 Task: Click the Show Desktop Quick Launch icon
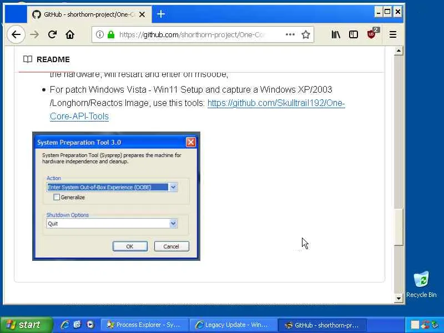tap(78, 325)
